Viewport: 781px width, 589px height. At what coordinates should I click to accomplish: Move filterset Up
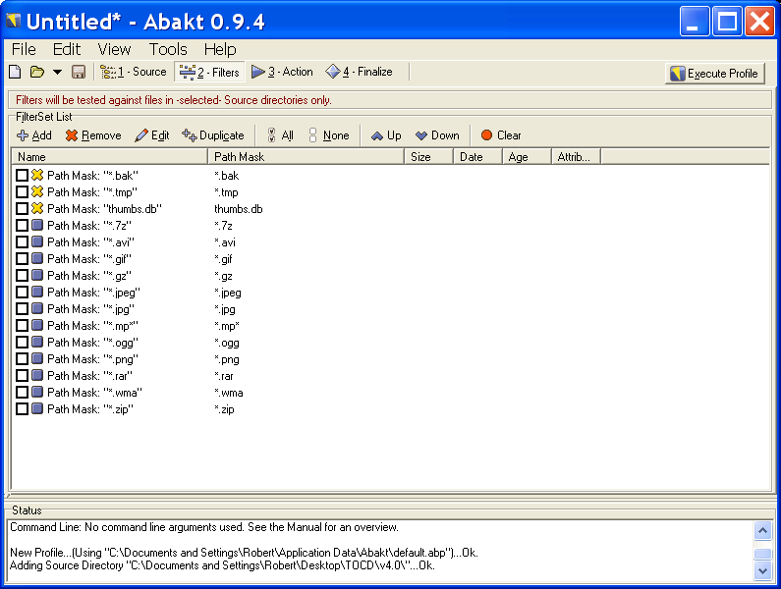point(386,135)
